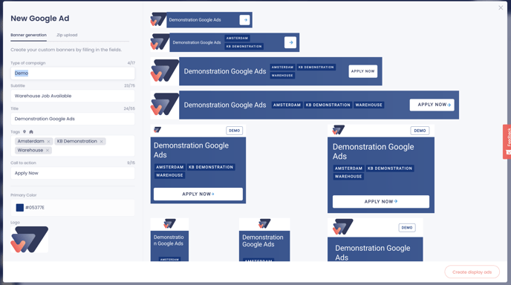This screenshot has height=285, width=511.
Task: Open the Zip upload tab
Action: pyautogui.click(x=67, y=35)
